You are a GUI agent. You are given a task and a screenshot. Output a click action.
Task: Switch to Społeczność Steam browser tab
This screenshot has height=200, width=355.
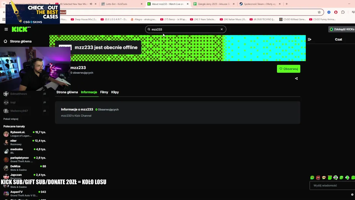coord(260,4)
